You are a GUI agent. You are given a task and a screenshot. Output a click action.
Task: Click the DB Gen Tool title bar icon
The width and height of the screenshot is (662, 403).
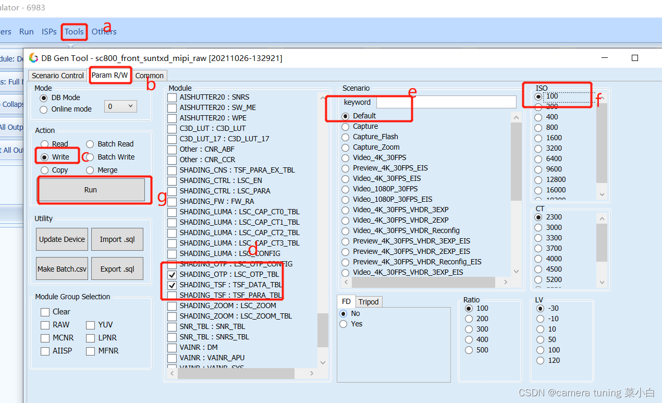click(x=33, y=58)
